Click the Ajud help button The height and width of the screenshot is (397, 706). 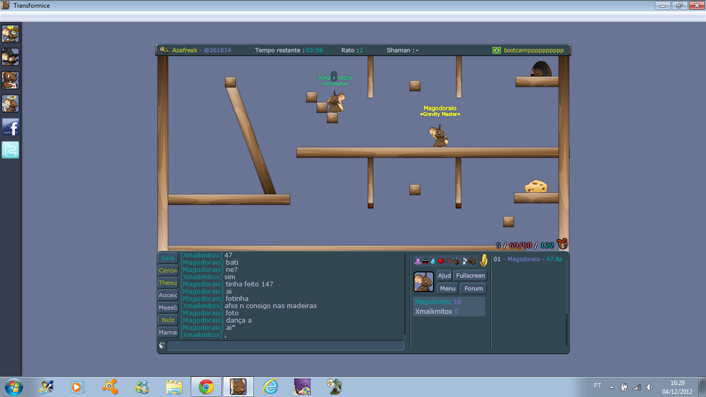(444, 276)
